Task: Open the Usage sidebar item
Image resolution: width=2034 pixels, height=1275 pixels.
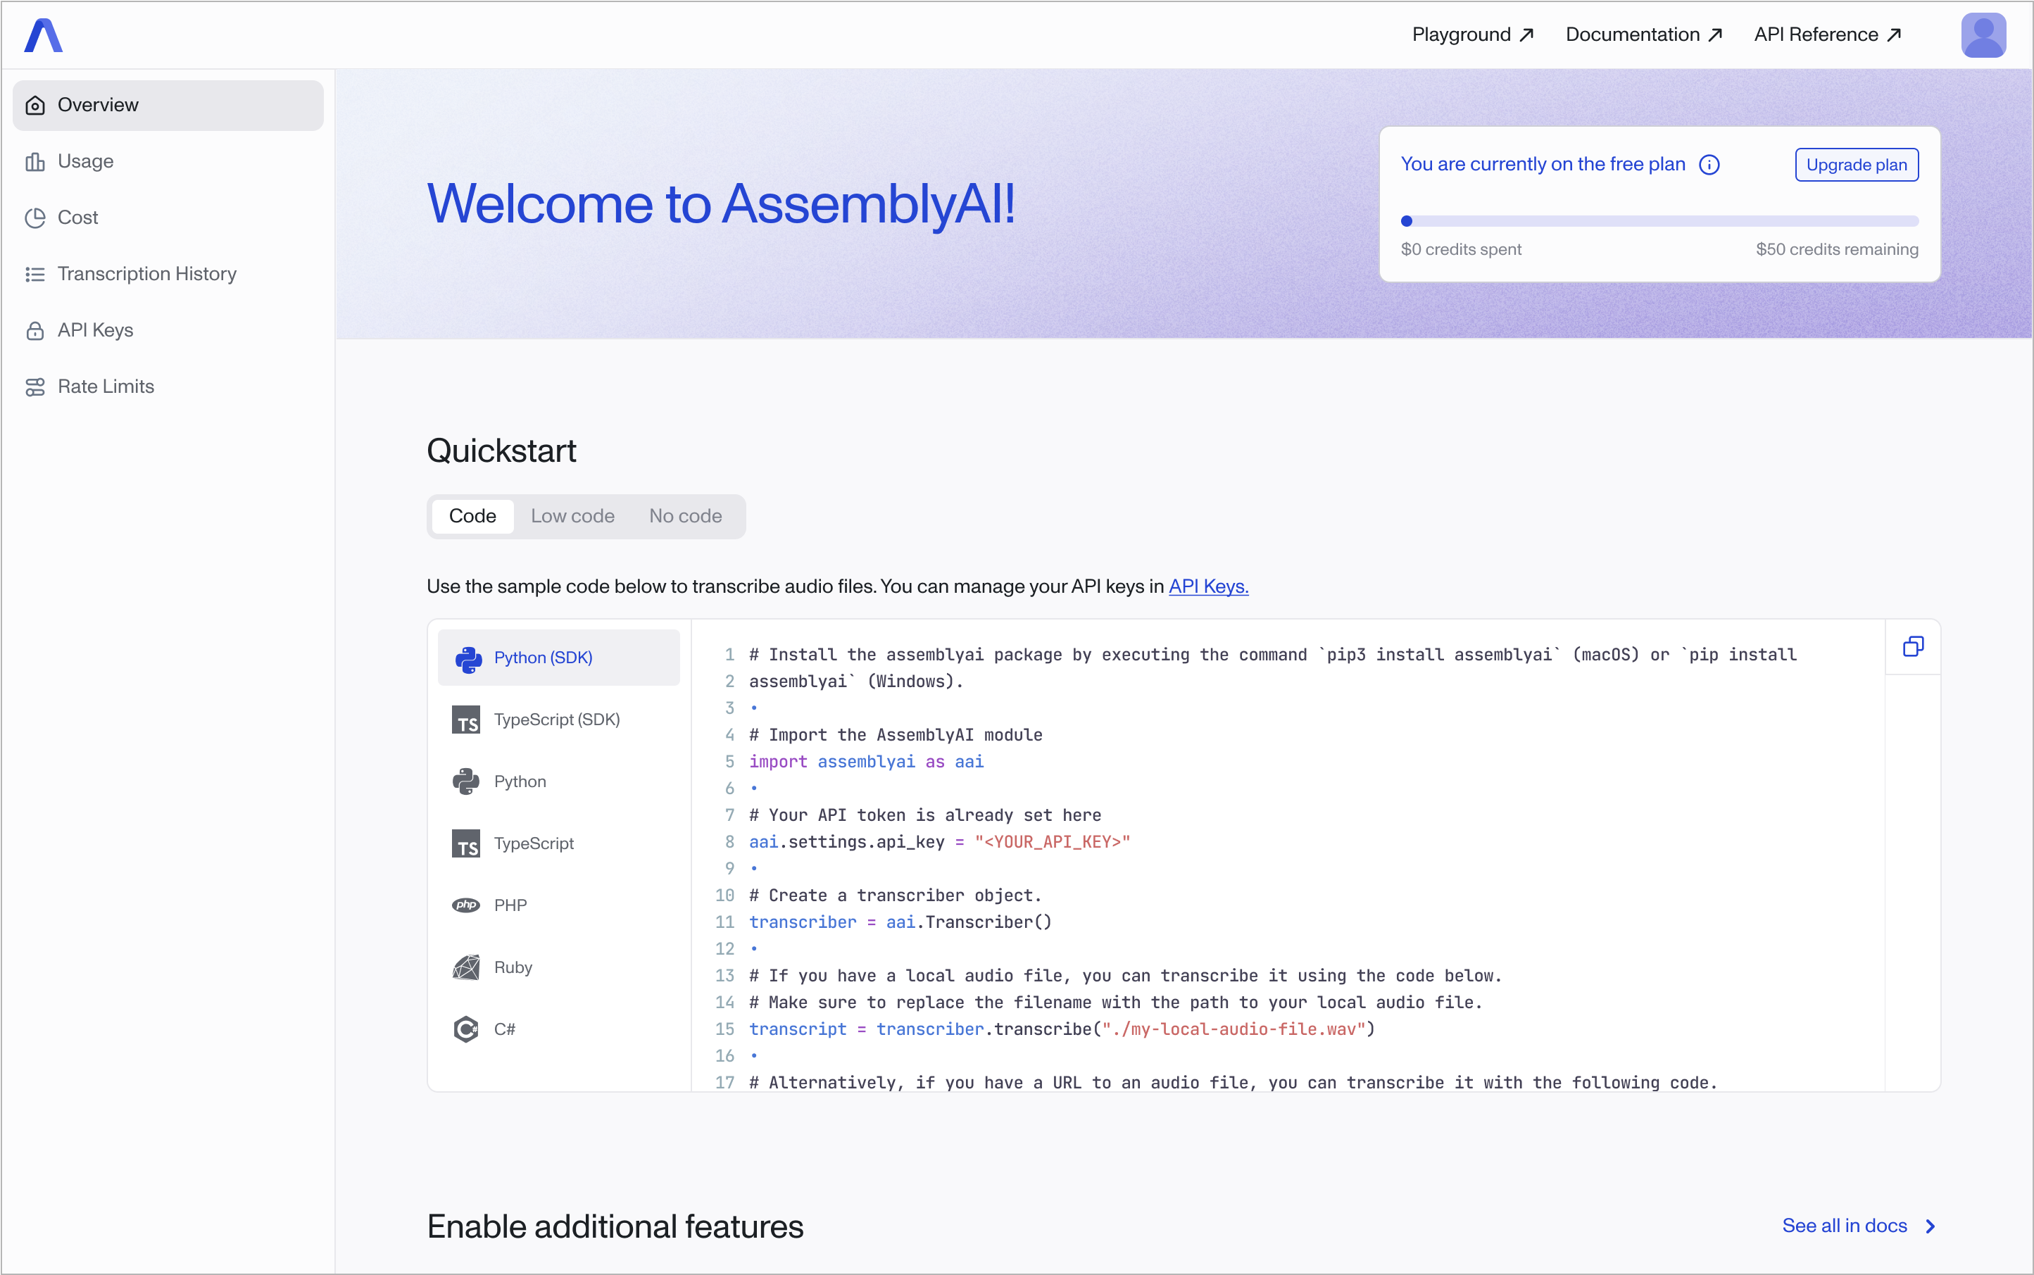Action: coord(85,161)
